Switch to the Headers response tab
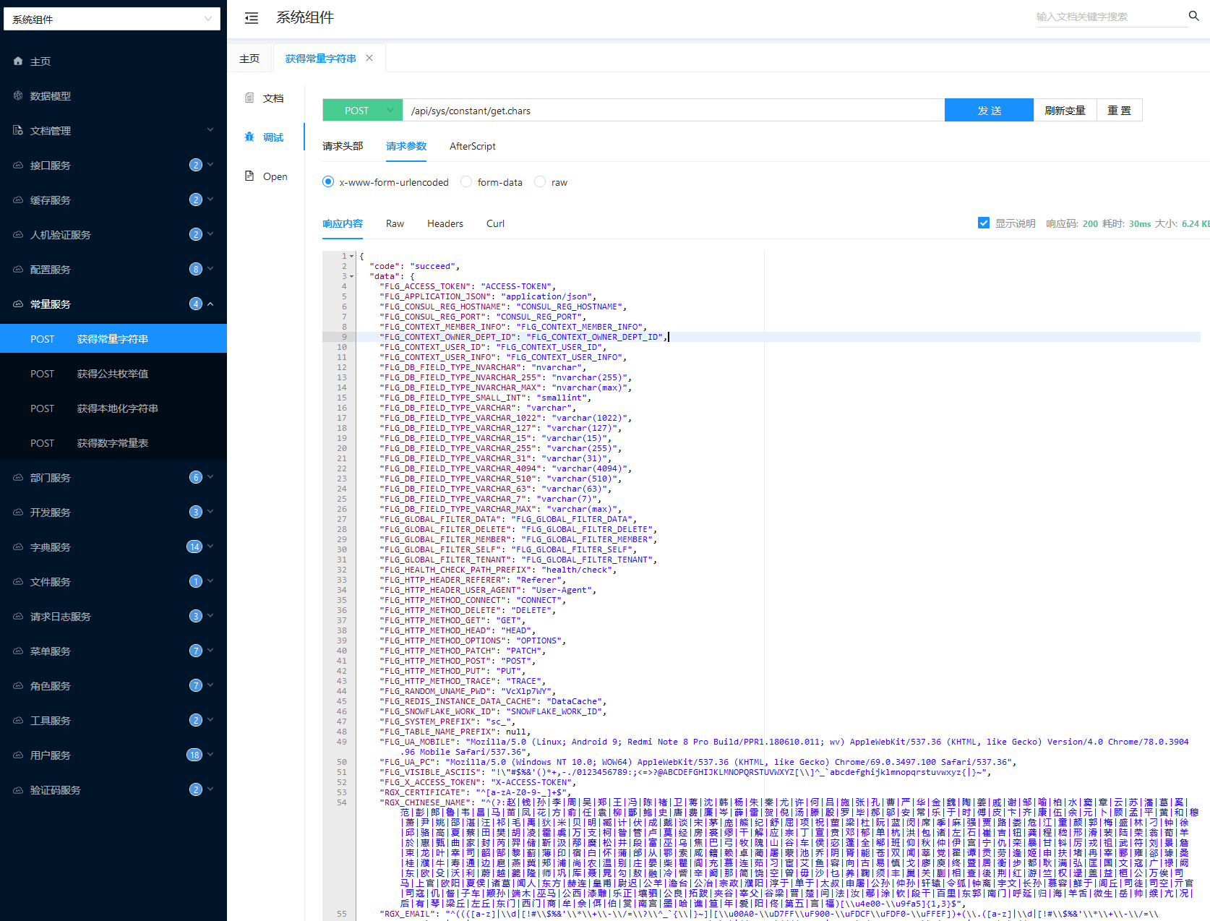1210x921 pixels. [x=445, y=223]
